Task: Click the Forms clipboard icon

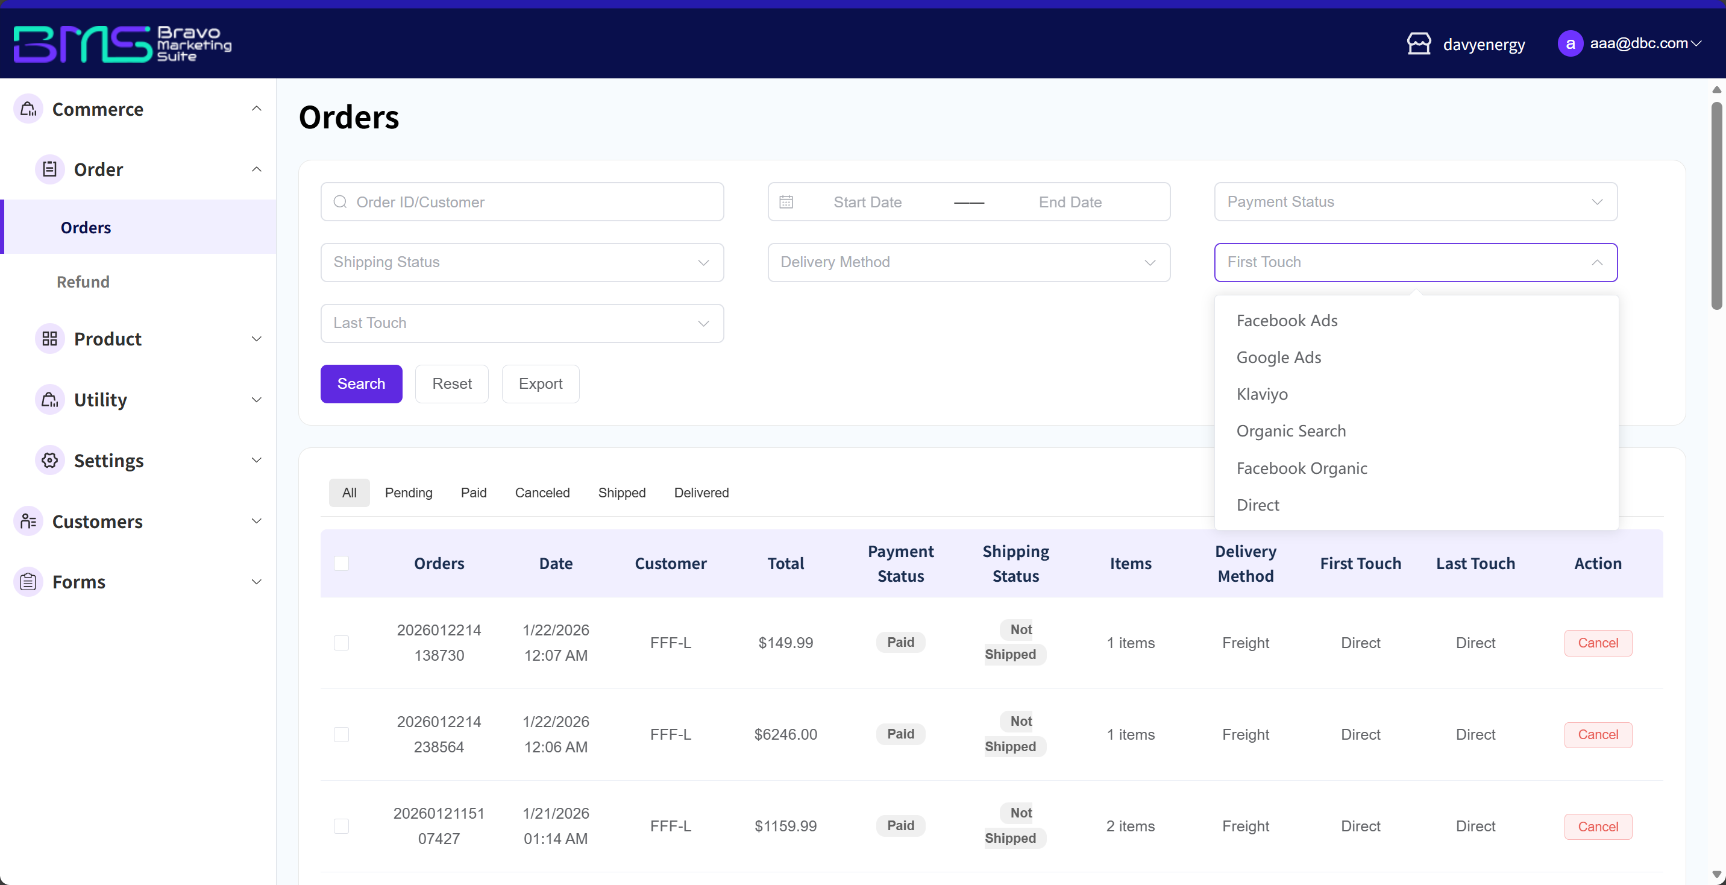Action: click(28, 581)
